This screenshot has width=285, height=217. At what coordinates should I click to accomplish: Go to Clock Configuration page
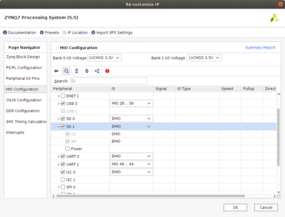[x=24, y=100]
